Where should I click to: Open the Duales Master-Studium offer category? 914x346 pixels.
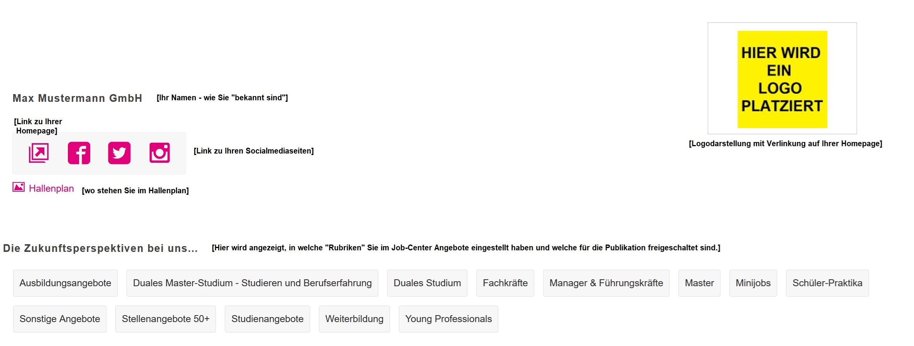(x=252, y=283)
